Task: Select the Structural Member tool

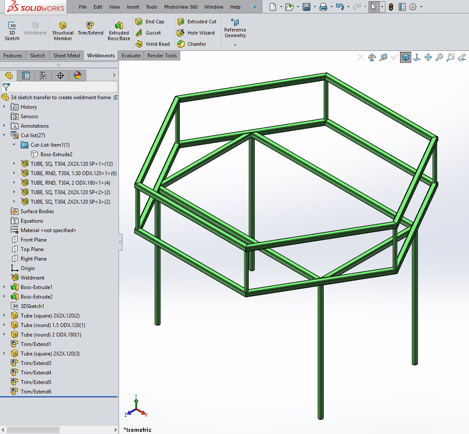Action: [x=63, y=31]
